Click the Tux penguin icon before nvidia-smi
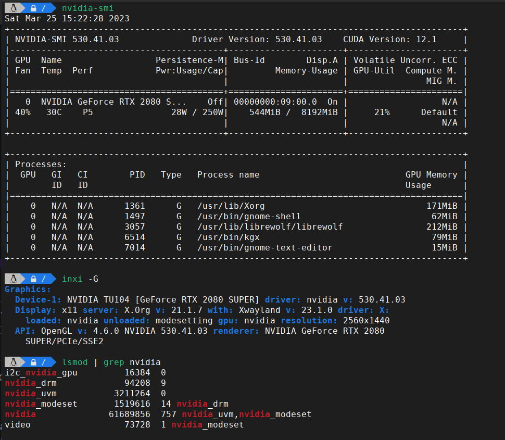This screenshot has height=440, width=505. click(x=13, y=8)
